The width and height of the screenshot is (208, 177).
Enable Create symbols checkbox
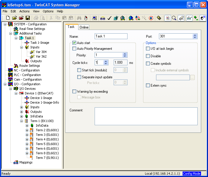(x=148, y=63)
